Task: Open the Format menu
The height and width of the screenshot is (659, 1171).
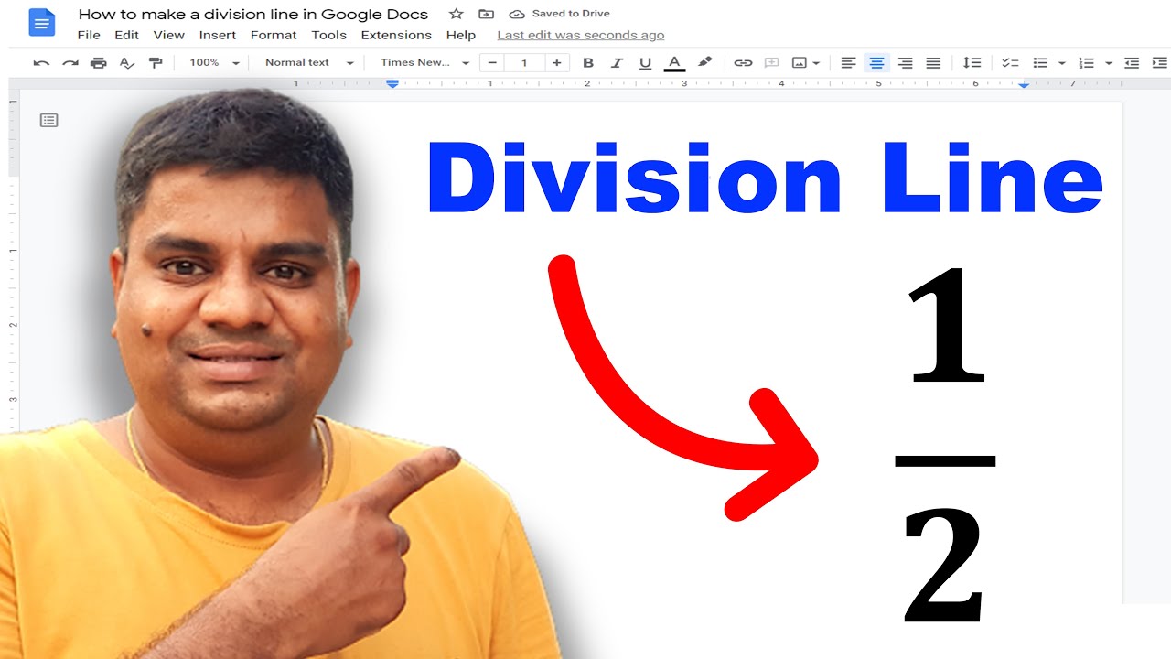Action: click(x=274, y=36)
